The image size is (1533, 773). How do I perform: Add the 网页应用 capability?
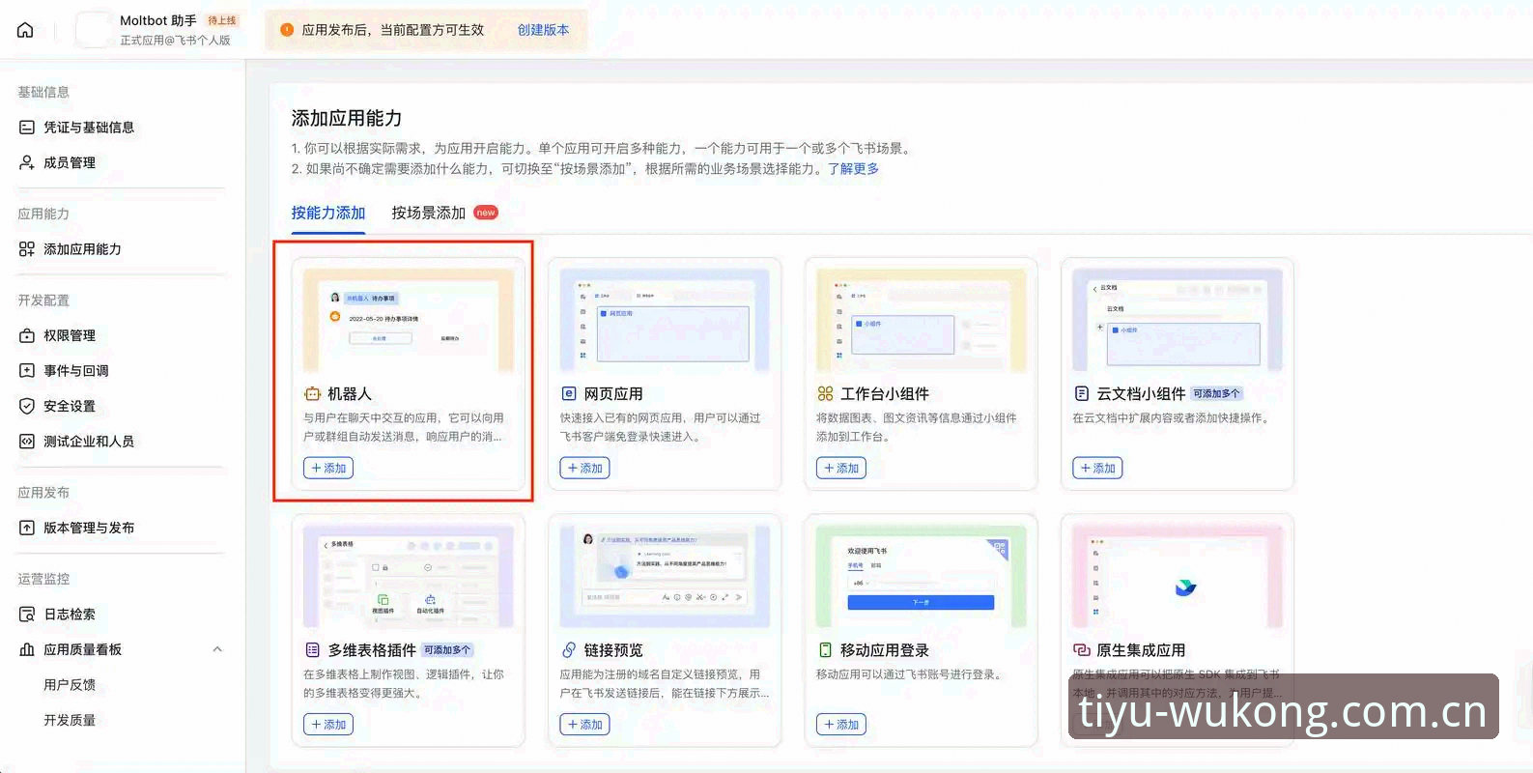(x=584, y=469)
